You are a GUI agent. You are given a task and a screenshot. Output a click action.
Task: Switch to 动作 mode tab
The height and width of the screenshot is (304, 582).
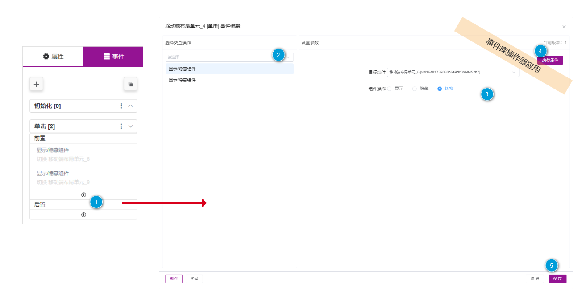coord(174,279)
